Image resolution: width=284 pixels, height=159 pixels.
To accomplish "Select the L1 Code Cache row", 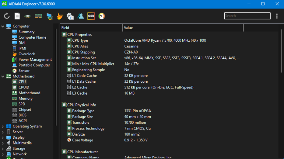I will (x=169, y=76).
